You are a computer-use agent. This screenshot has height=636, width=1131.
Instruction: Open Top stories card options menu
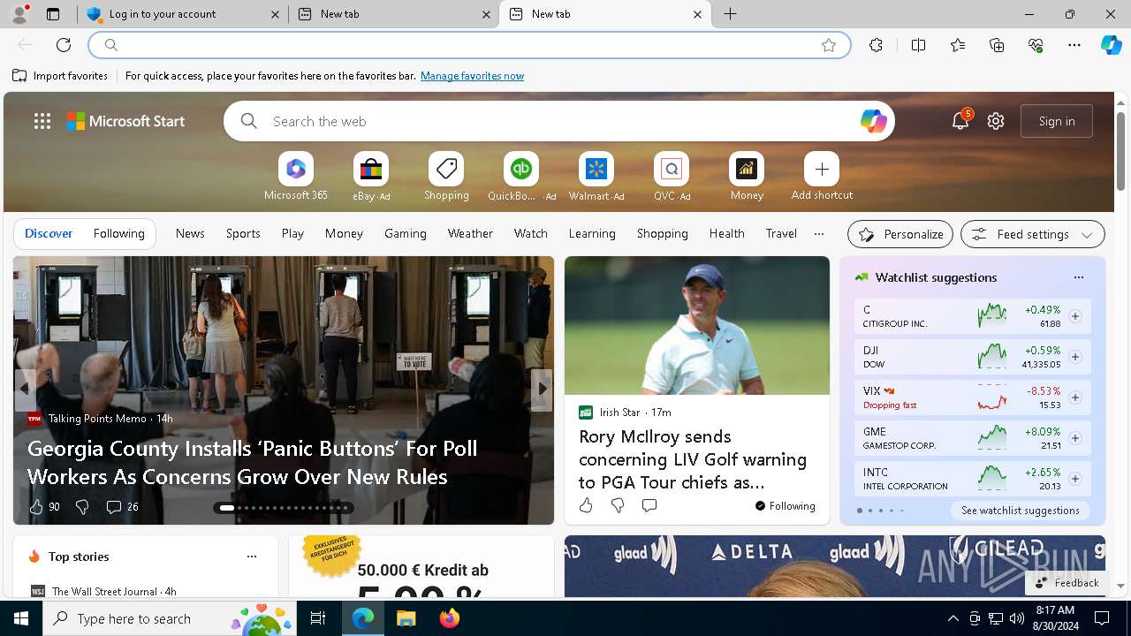point(252,556)
